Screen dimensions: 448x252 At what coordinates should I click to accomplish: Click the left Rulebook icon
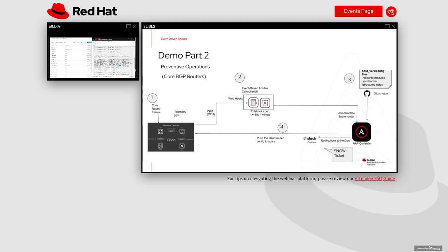[253, 103]
